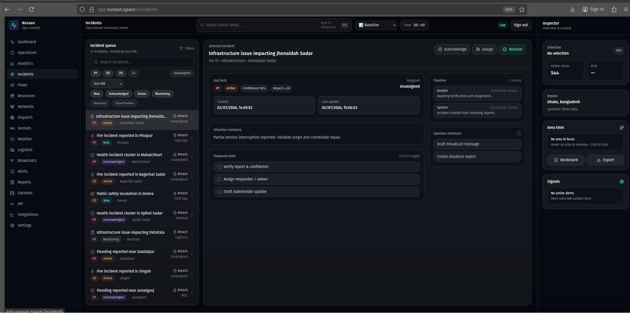Click the Operator shortcuts help icon
Image resolution: width=630 pixels, height=313 pixels.
[518, 134]
